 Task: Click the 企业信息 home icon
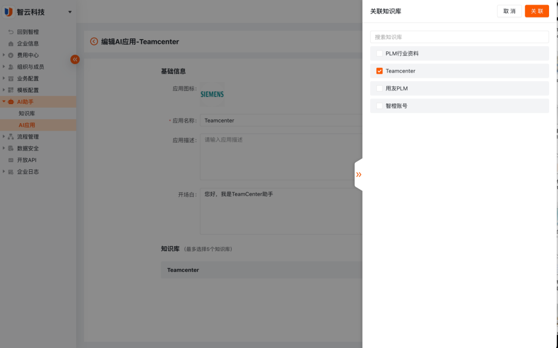click(10, 44)
